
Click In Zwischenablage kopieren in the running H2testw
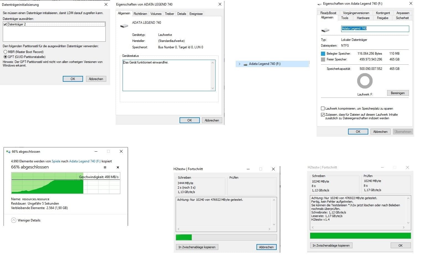(197, 247)
